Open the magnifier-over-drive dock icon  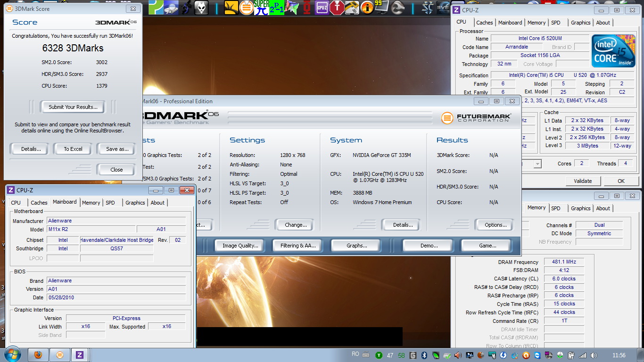tap(171, 8)
